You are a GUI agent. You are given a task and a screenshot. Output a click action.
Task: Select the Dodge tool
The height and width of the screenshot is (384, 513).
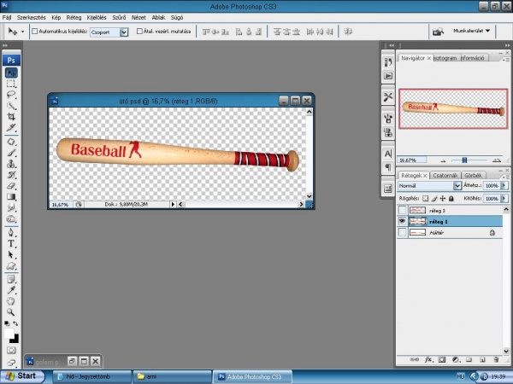point(11,218)
